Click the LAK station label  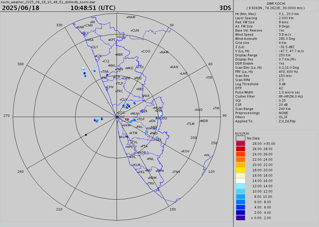184,73
